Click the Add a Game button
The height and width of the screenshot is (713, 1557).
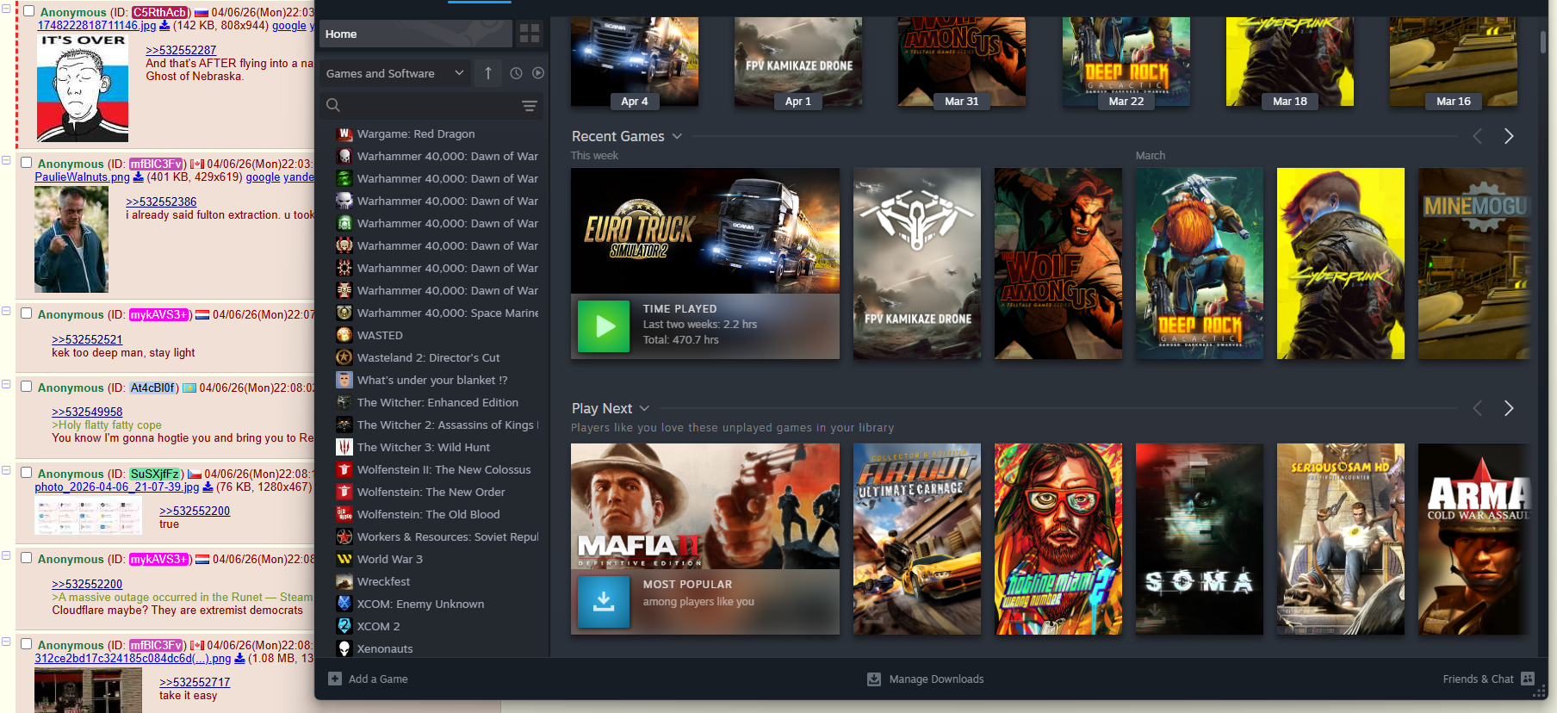click(368, 679)
